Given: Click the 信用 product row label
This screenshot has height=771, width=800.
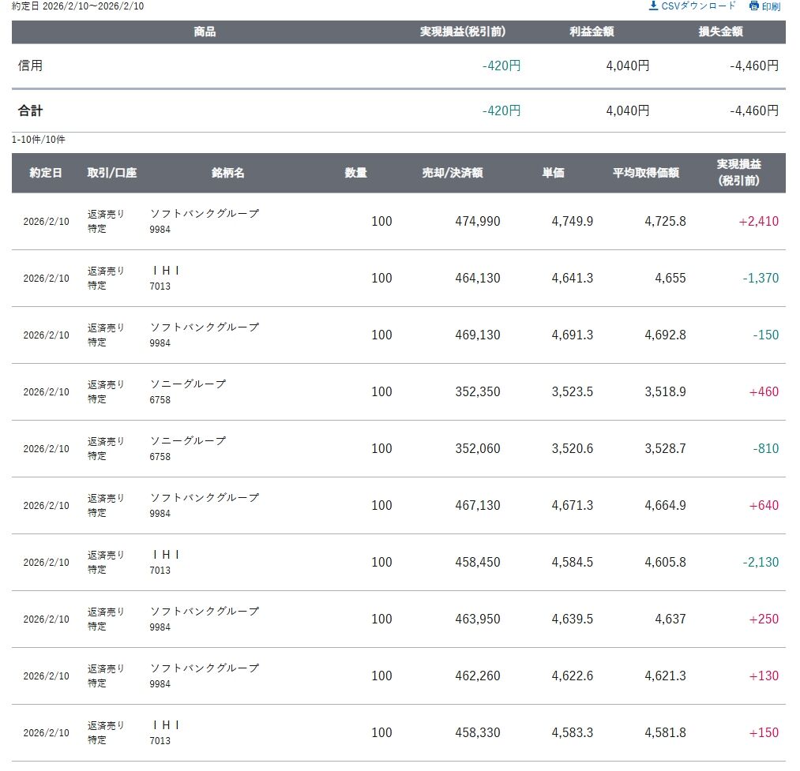Looking at the screenshot, I should (30, 66).
